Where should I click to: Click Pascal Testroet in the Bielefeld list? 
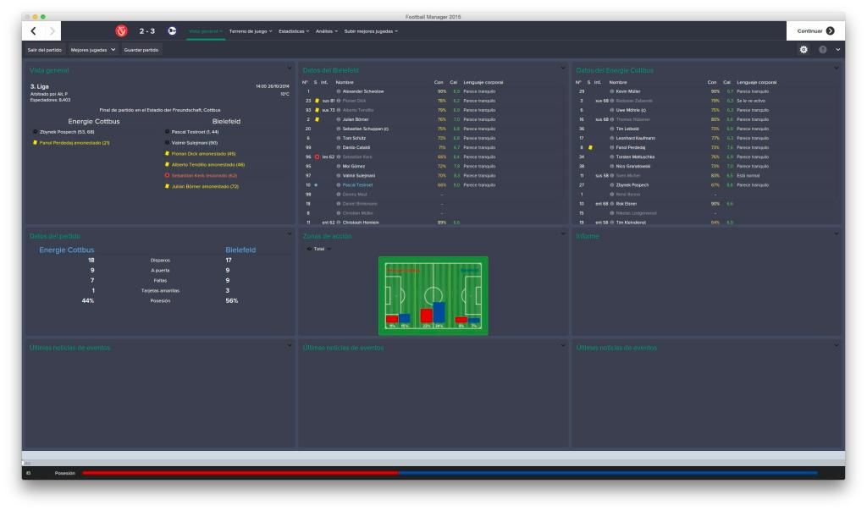(x=358, y=185)
